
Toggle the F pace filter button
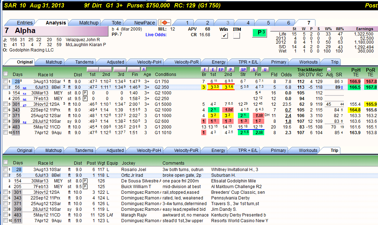[204, 70]
